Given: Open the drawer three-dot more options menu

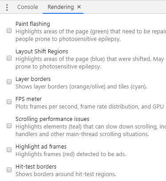Looking at the screenshot, I should coord(7,7).
